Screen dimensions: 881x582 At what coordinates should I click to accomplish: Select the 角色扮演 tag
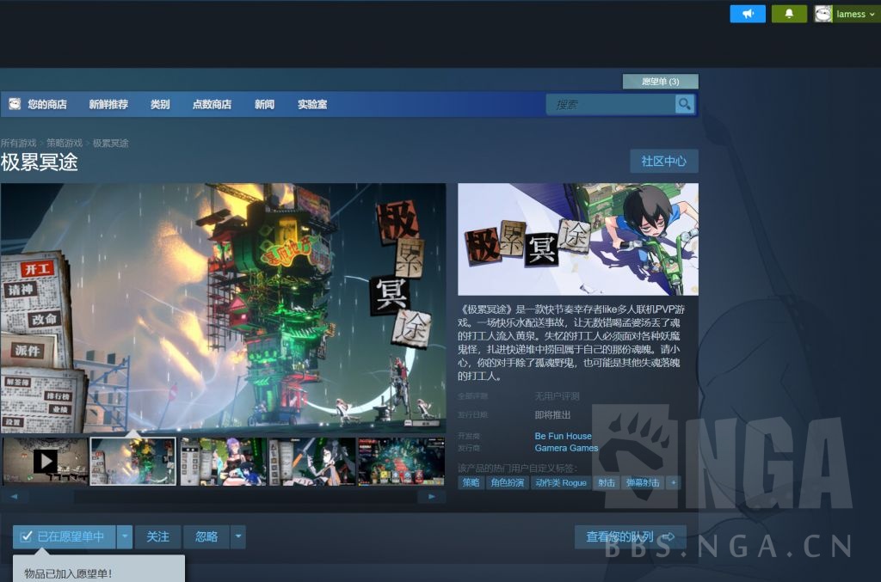tap(508, 482)
